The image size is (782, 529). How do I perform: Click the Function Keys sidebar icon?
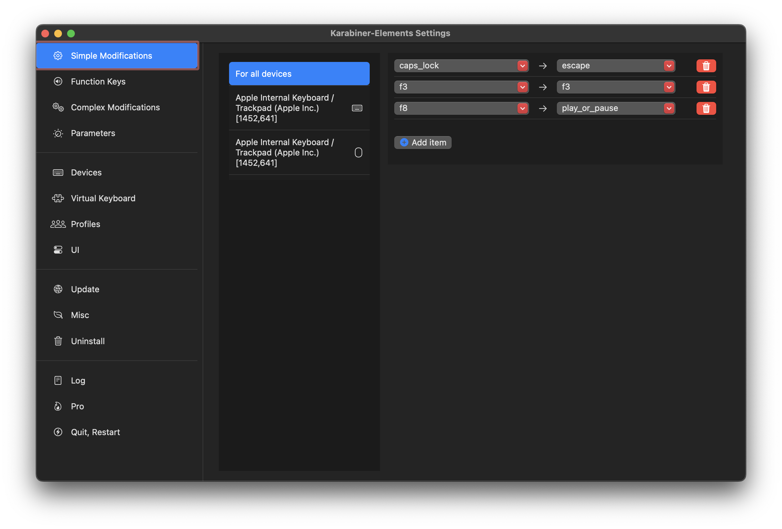[x=58, y=81]
